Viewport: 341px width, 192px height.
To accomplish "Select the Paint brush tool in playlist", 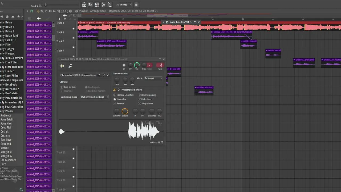I will (42, 11).
